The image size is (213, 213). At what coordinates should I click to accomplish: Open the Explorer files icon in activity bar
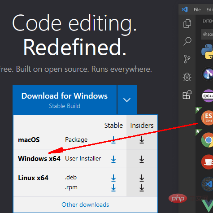point(187,23)
